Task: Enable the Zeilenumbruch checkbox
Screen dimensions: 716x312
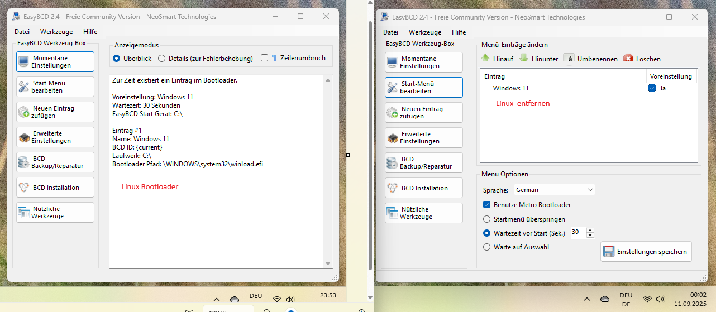Action: tap(265, 58)
